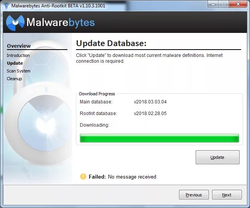Click the yellow warning icon beside Failed
Screen dimensions: 250x208
point(83,177)
